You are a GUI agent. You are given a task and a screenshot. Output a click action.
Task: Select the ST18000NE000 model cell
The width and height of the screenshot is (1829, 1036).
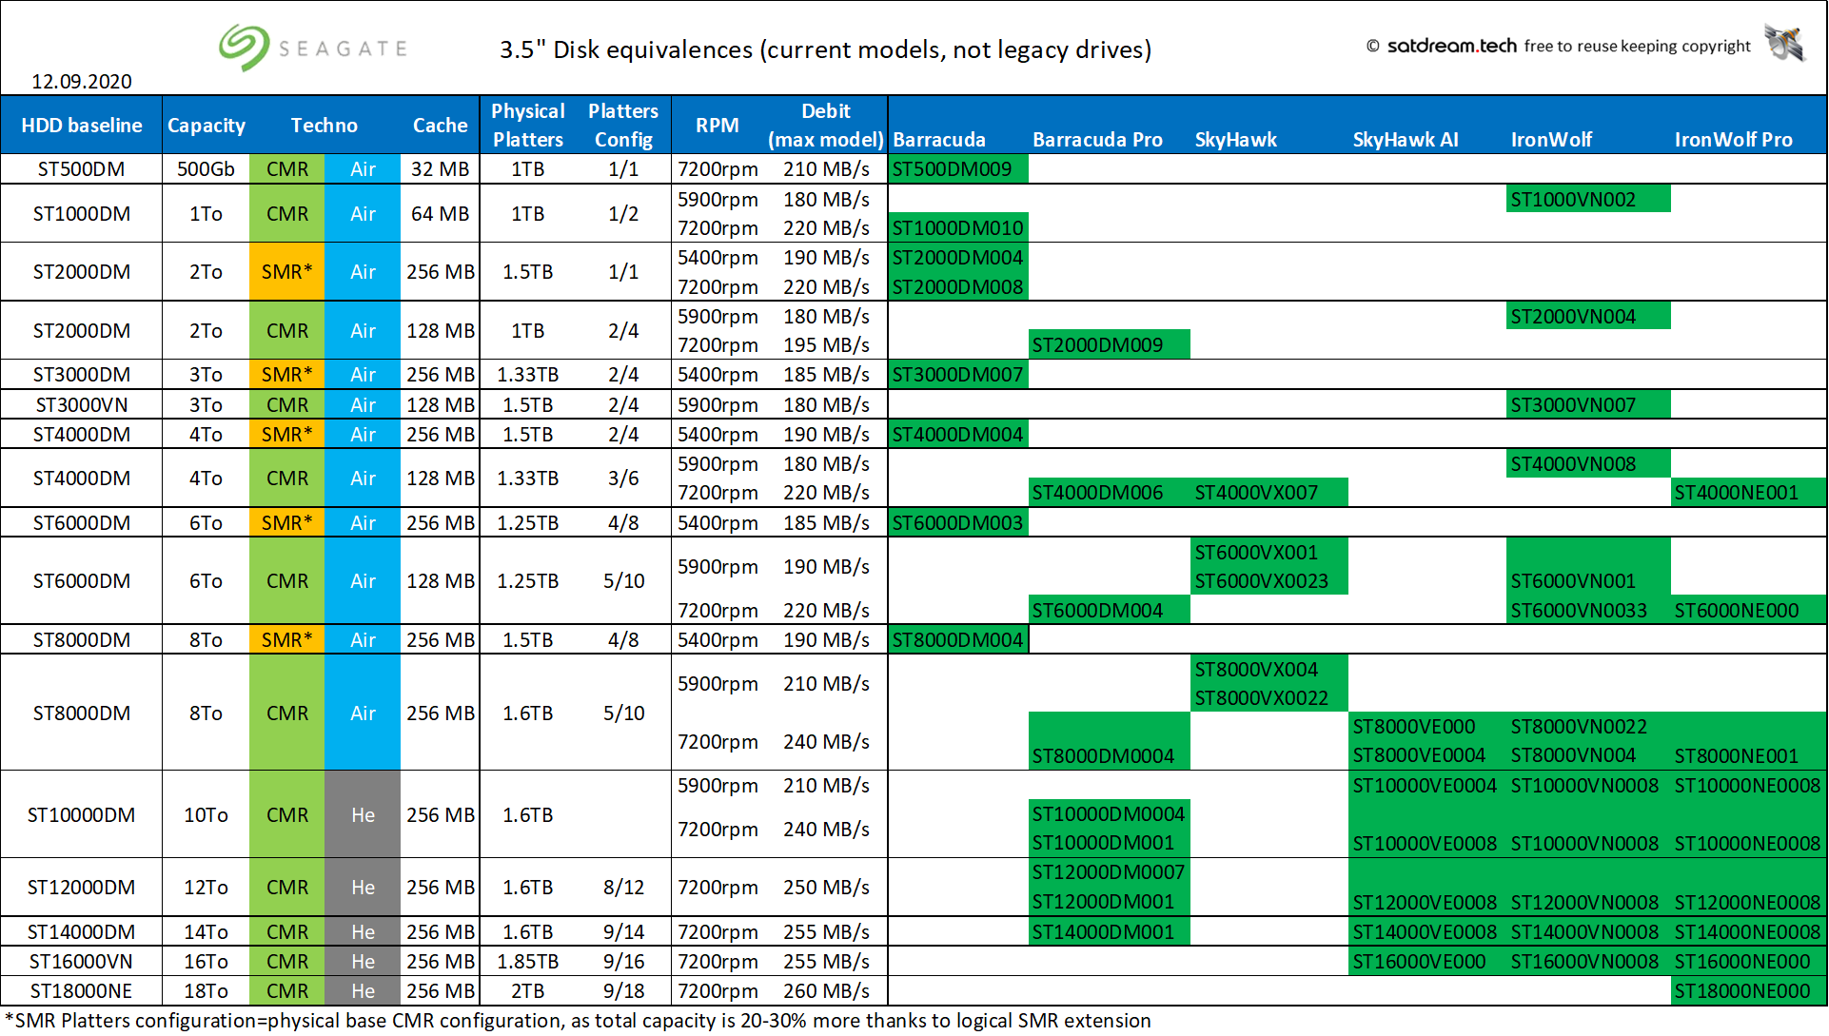tap(1749, 990)
